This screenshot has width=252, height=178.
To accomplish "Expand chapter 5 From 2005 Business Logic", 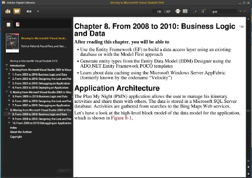I will coord(9,96).
